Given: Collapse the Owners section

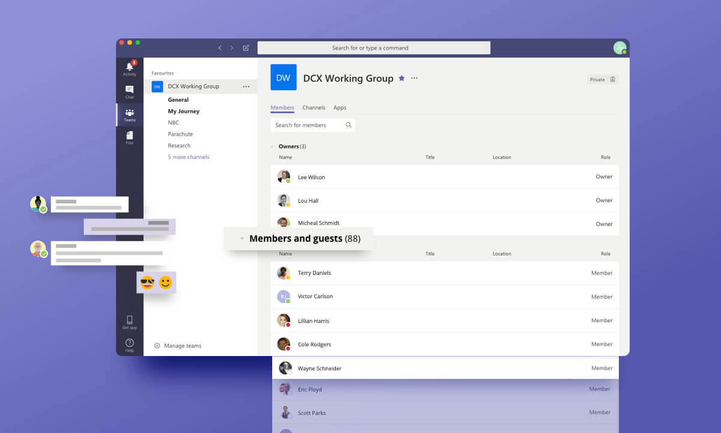Looking at the screenshot, I should click(x=273, y=147).
